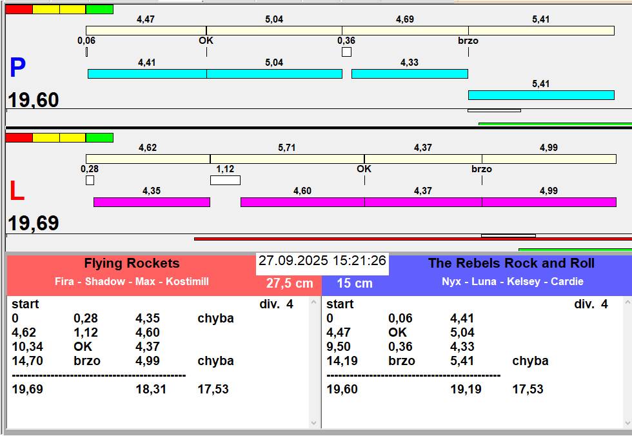Image resolution: width=632 pixels, height=436 pixels.
Task: Click the red start light in lane L
Action: (x=19, y=138)
